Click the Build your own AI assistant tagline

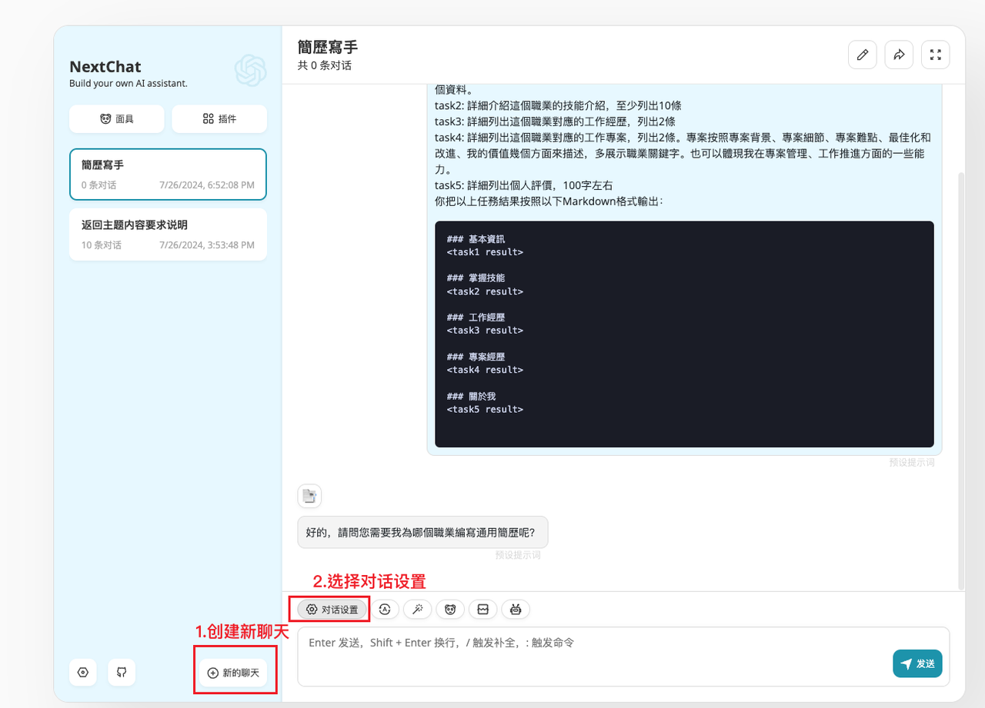(x=129, y=83)
